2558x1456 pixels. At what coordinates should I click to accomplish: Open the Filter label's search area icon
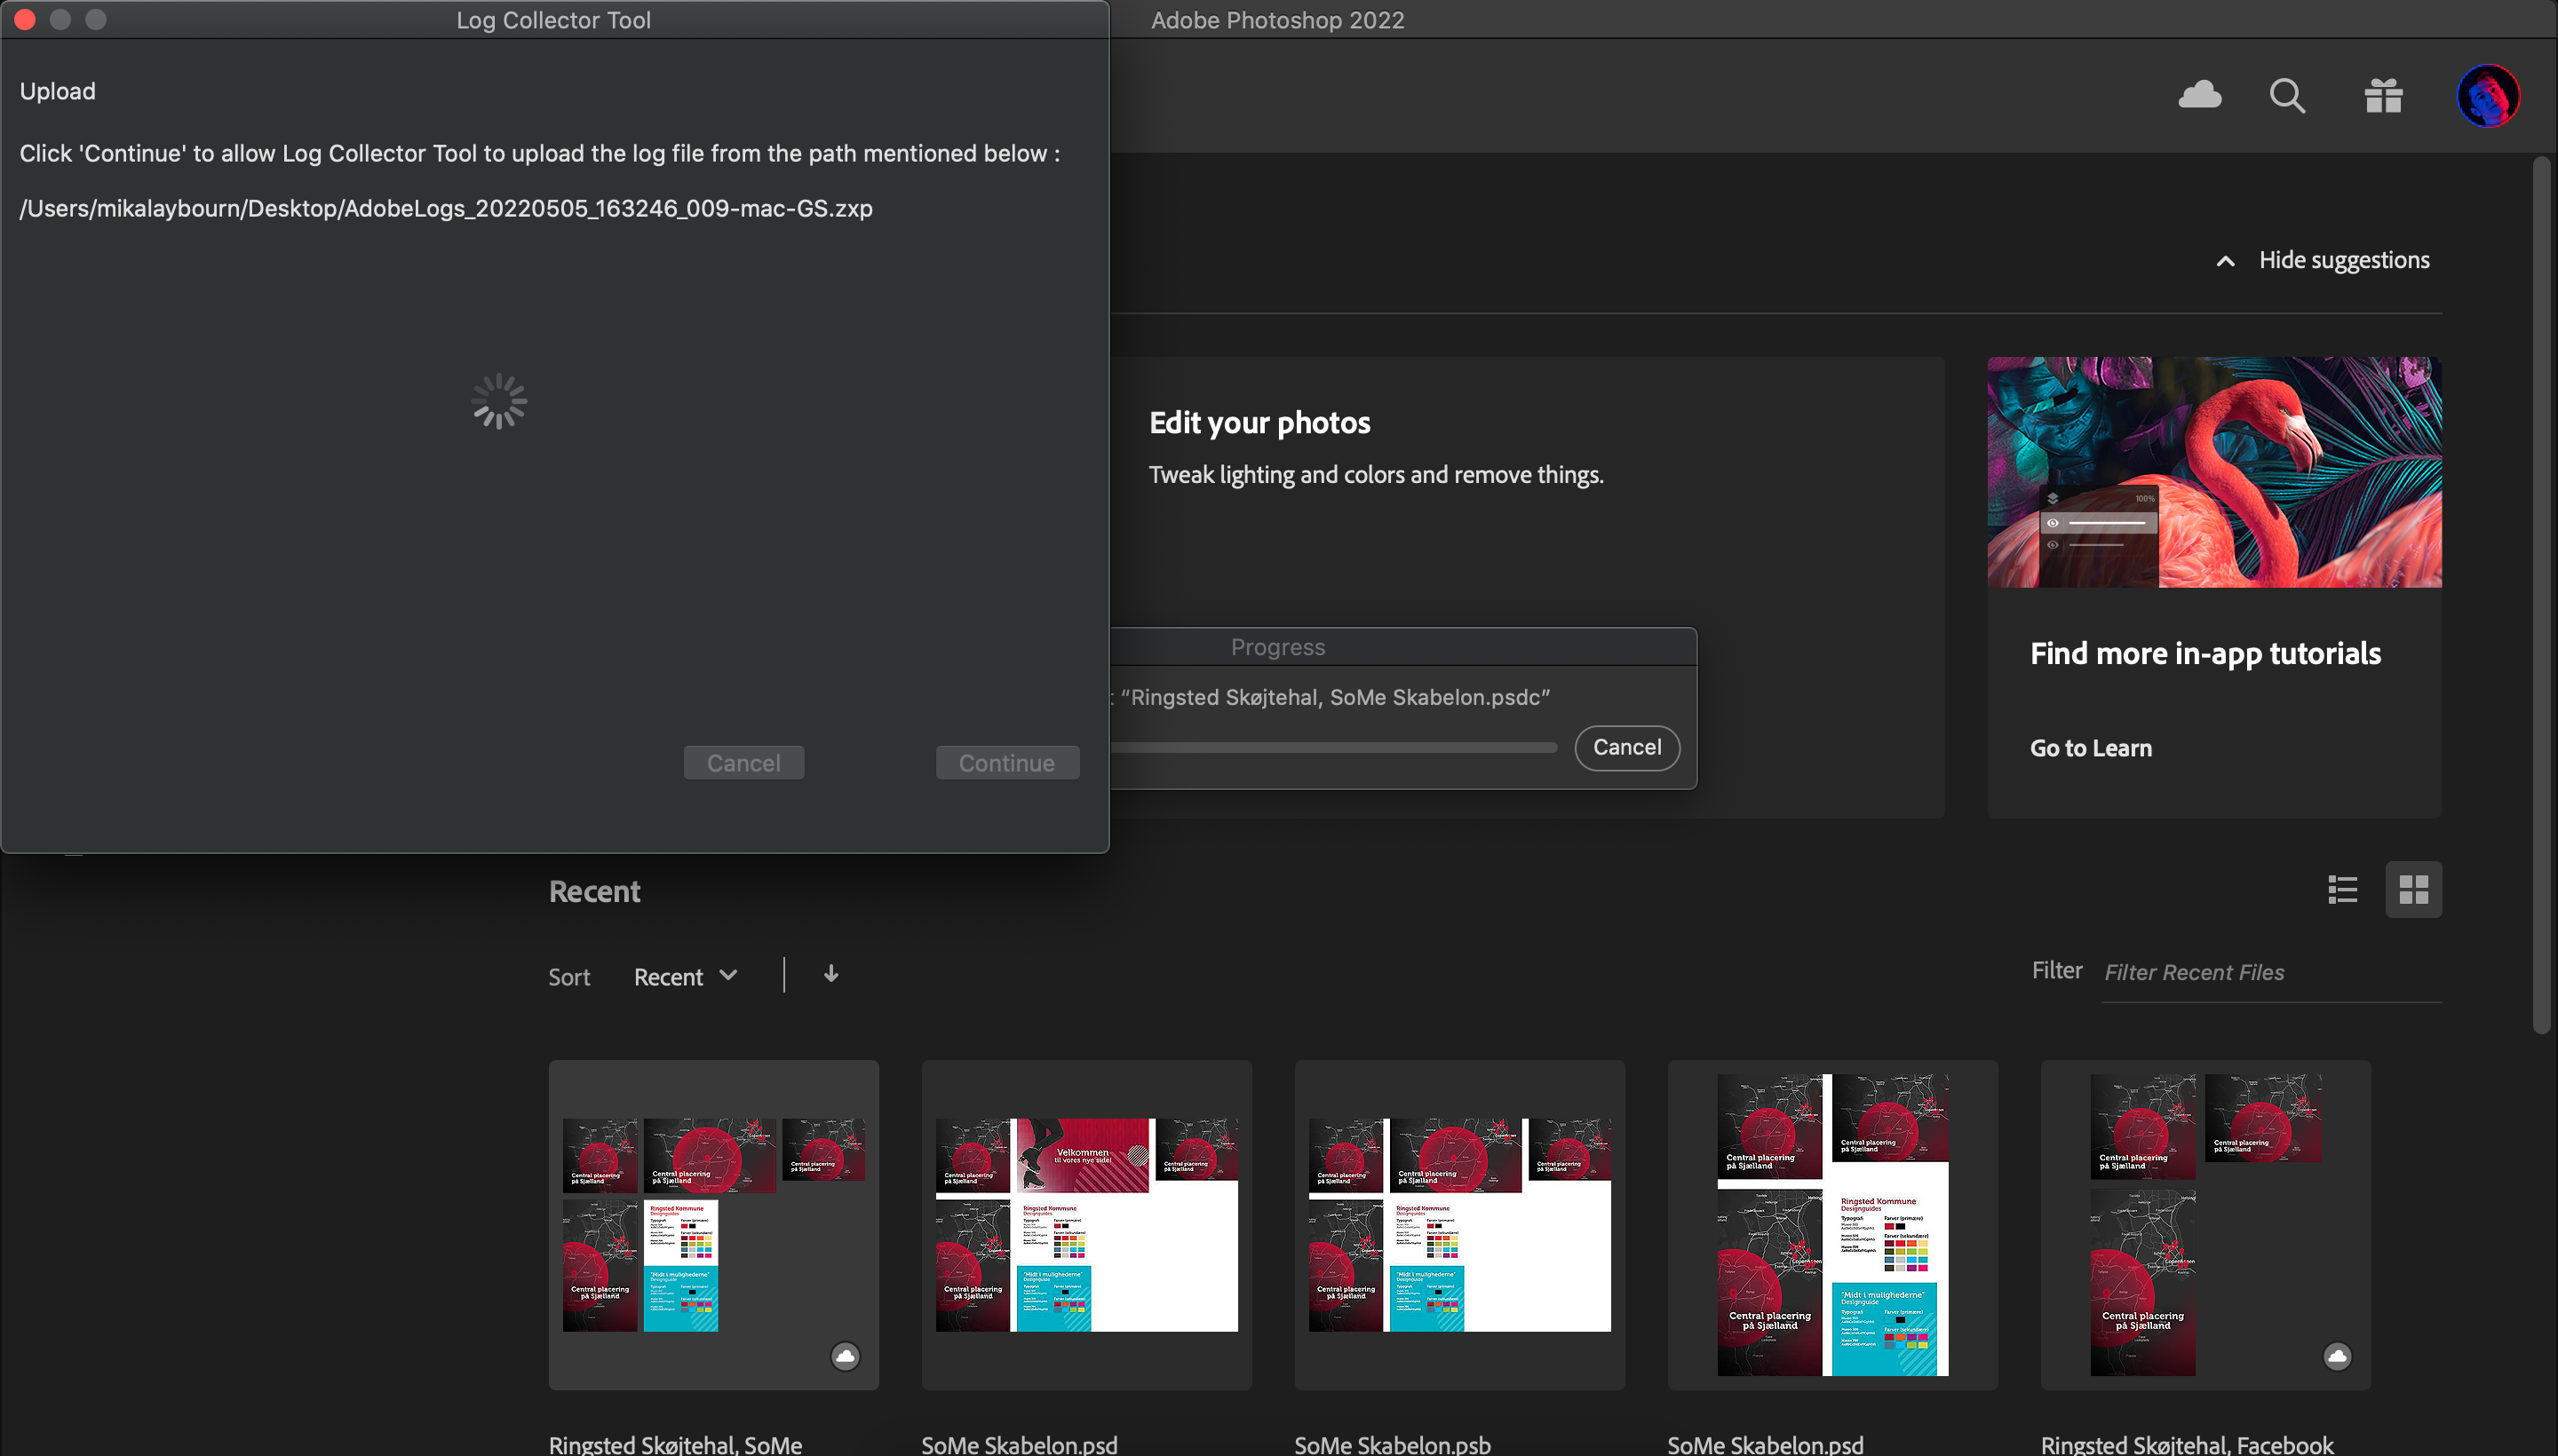coord(2057,970)
